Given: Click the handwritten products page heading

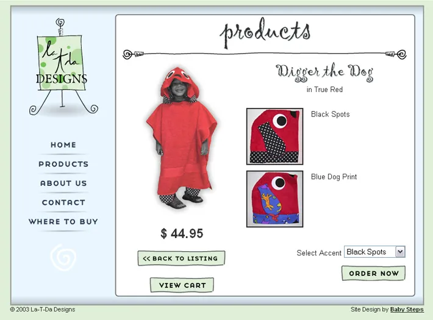Looking at the screenshot, I should [x=265, y=33].
